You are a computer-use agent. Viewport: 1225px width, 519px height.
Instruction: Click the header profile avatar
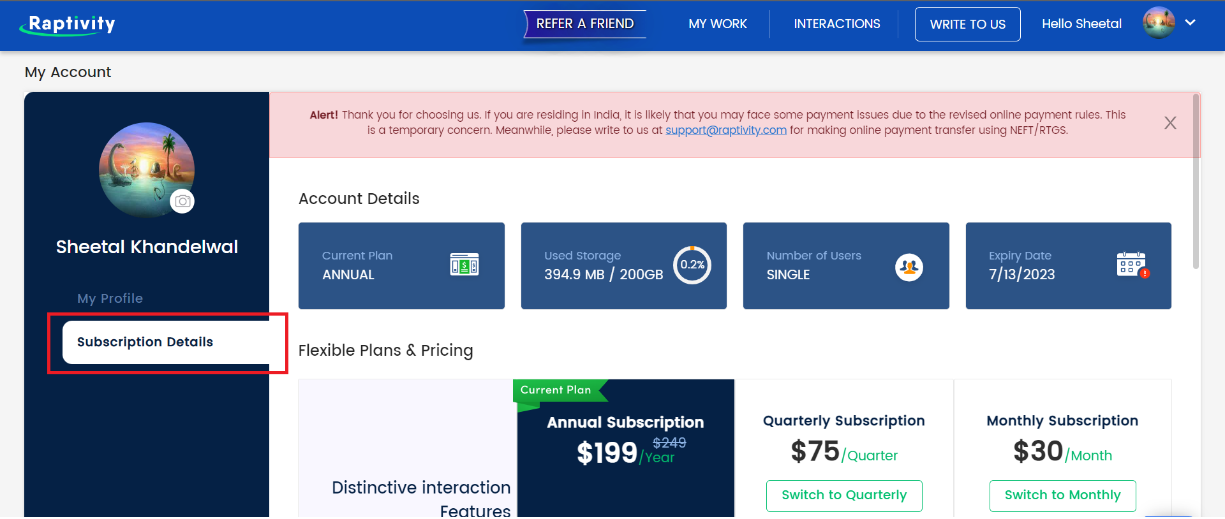(x=1159, y=23)
